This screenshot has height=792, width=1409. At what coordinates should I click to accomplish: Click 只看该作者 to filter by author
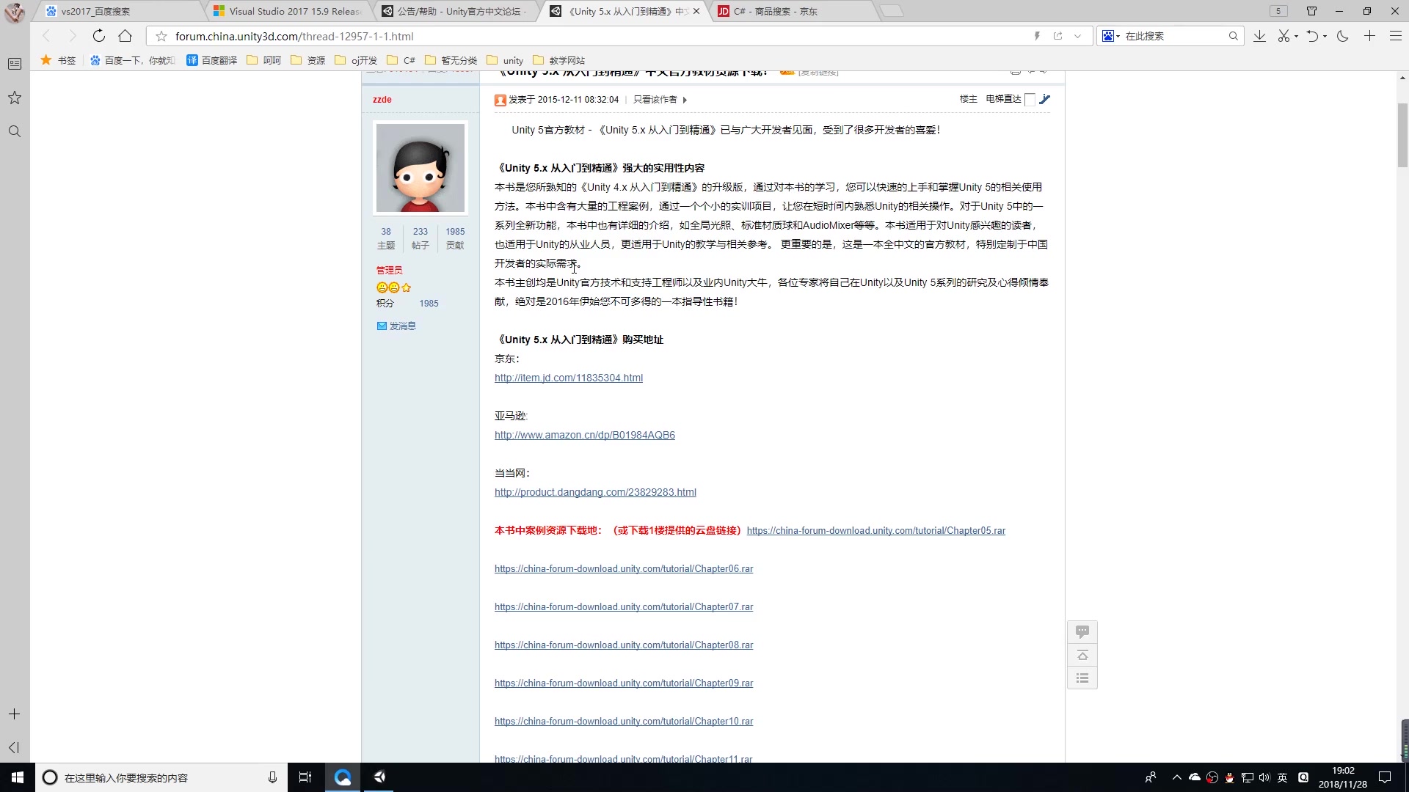pos(655,100)
